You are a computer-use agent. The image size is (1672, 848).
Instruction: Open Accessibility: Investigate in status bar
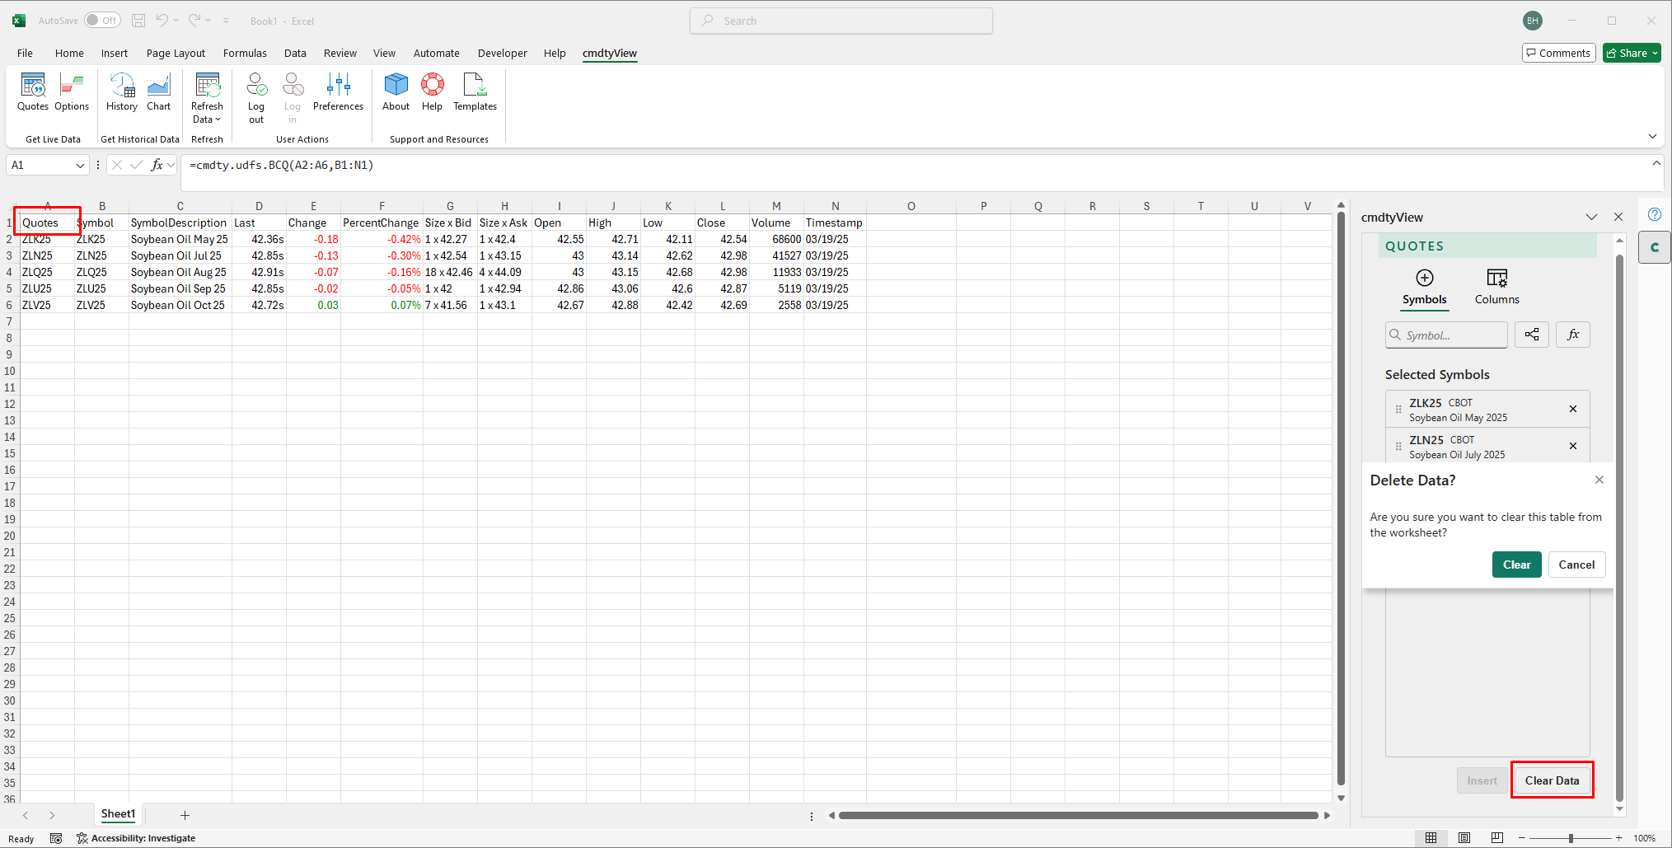[137, 838]
